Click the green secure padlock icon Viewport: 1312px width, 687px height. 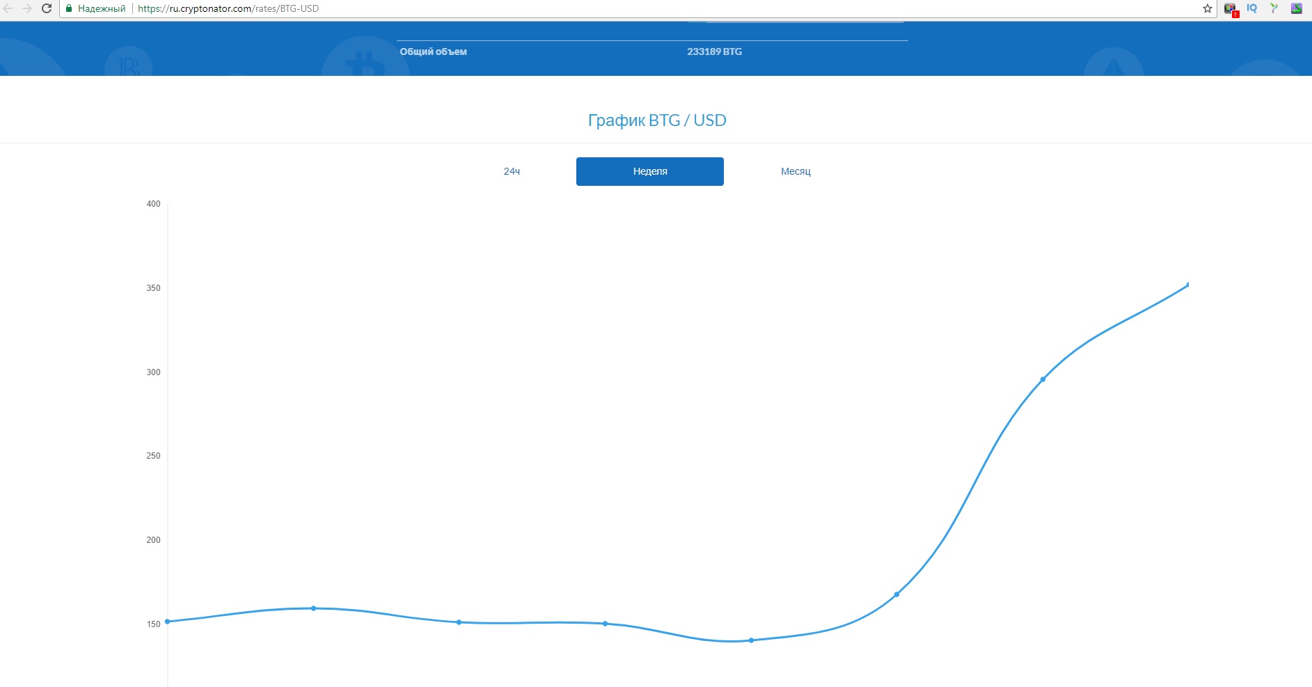coord(69,8)
